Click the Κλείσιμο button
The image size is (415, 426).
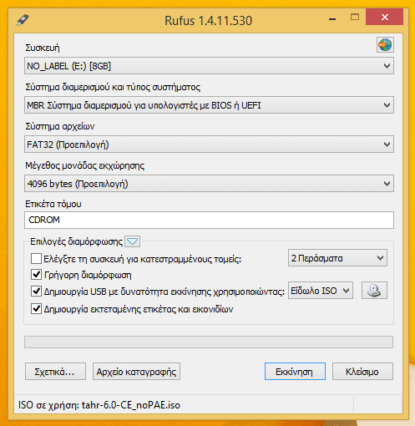pyautogui.click(x=362, y=372)
